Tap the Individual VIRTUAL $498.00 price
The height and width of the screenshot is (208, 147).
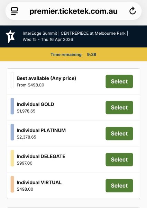pos(25,189)
